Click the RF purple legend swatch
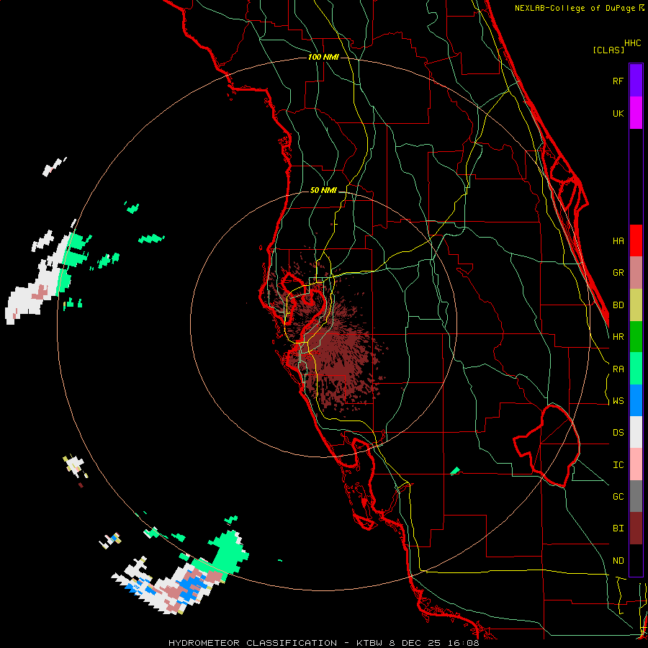The height and width of the screenshot is (648, 648). coord(636,81)
